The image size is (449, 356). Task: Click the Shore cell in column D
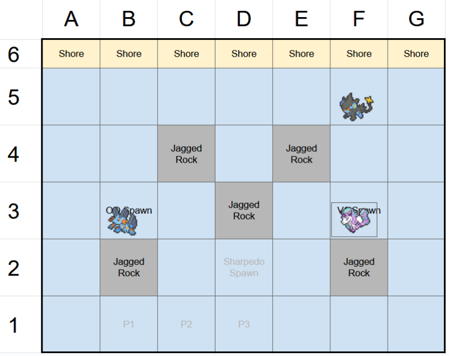click(244, 54)
